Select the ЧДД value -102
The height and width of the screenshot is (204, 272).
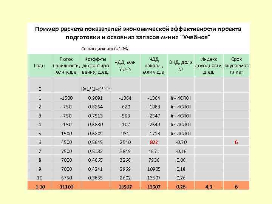(x=125, y=125)
